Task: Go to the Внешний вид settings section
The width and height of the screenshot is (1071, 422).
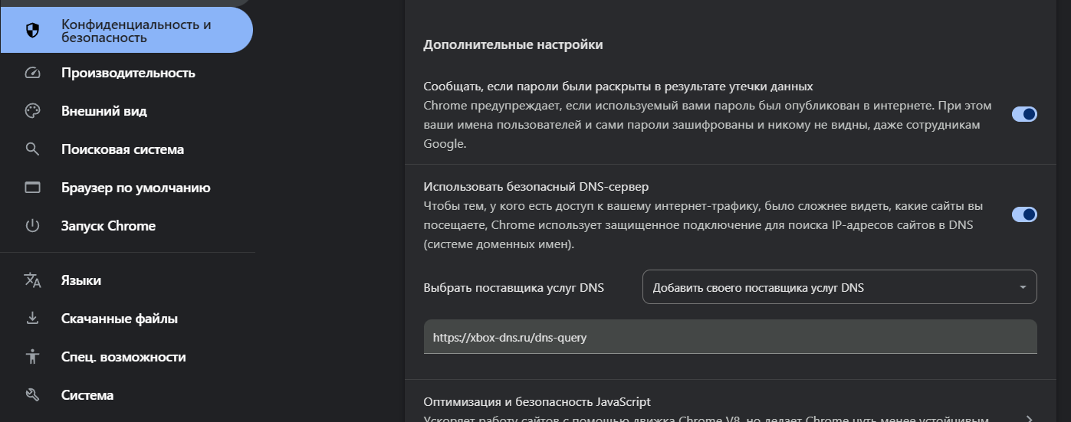Action: (x=104, y=112)
